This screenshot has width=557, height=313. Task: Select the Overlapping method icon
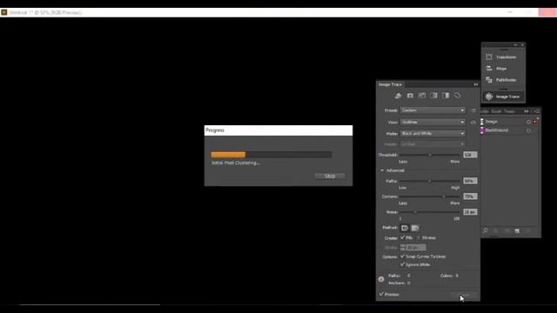point(414,228)
